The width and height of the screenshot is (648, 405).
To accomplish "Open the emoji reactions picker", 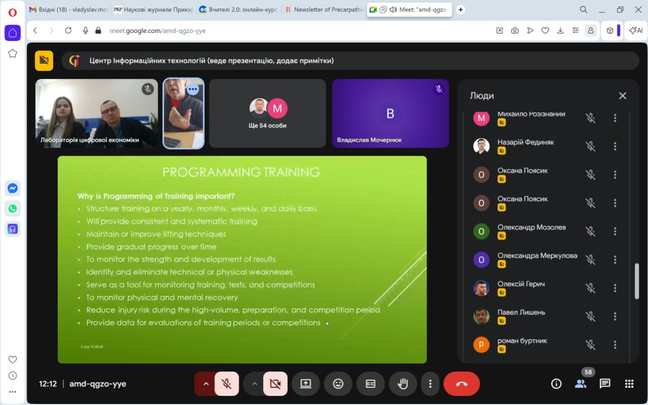I will 338,384.
